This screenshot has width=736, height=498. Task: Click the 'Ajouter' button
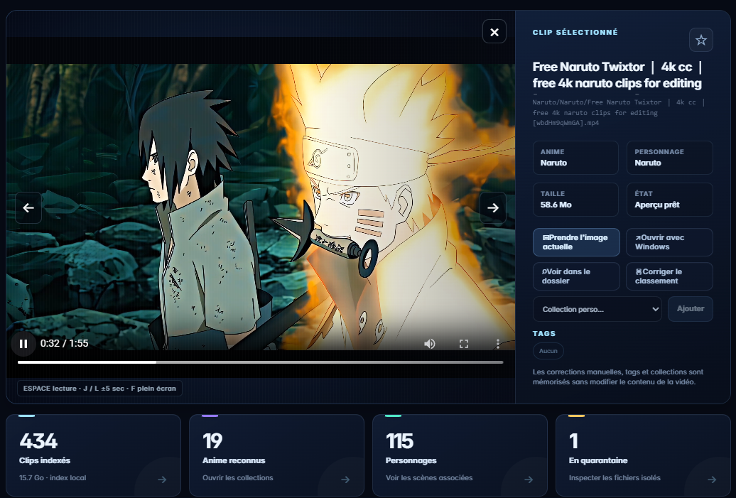(691, 309)
